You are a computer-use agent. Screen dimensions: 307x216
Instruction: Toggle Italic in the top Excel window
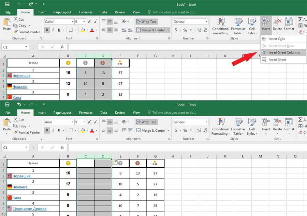coord(53,30)
